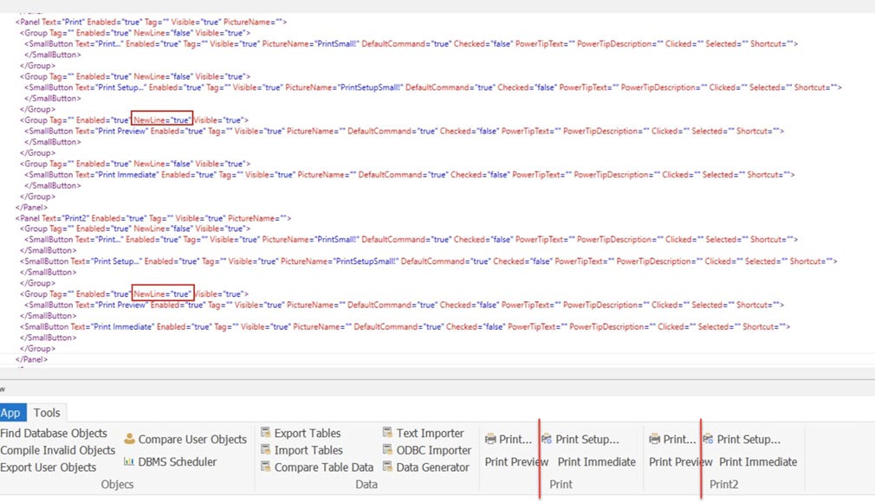
Task: Switch to the App ribbon tab
Action: click(x=10, y=413)
